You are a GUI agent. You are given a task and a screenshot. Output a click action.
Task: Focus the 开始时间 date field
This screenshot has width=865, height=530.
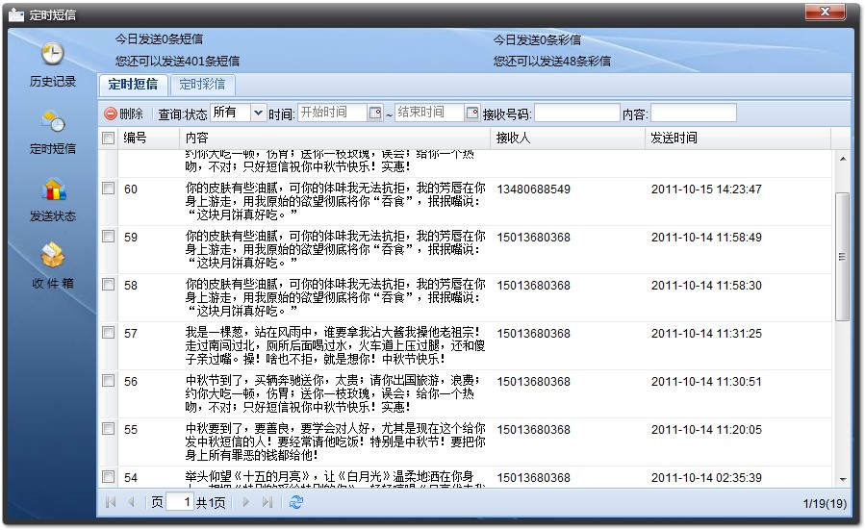point(332,114)
